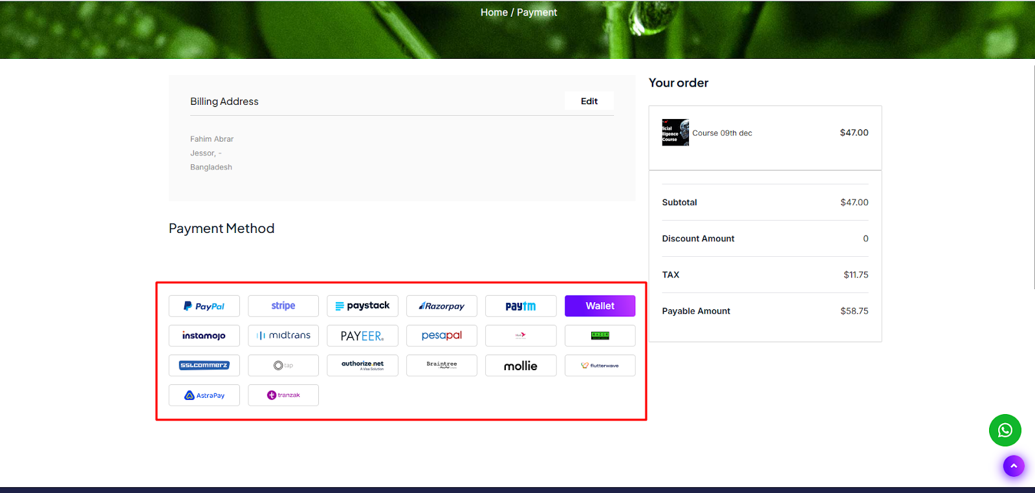Screen dimensions: 1035x493
Task: Choose Paytm payment option
Action: pyautogui.click(x=521, y=306)
